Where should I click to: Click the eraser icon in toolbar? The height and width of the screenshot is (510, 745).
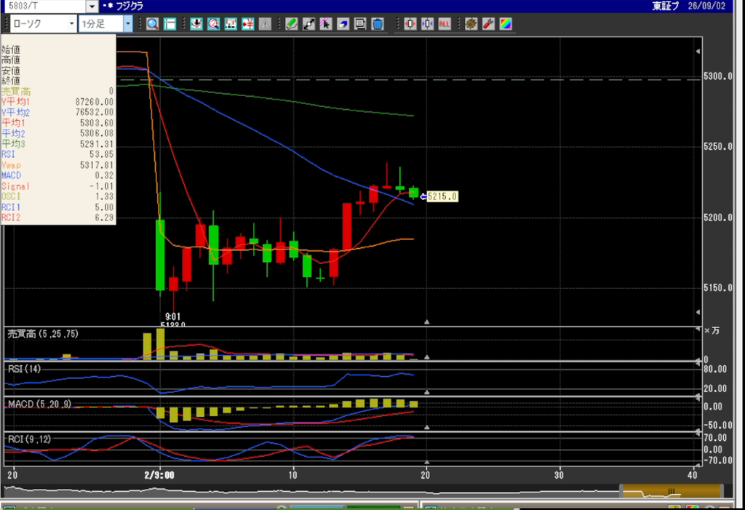pos(343,24)
